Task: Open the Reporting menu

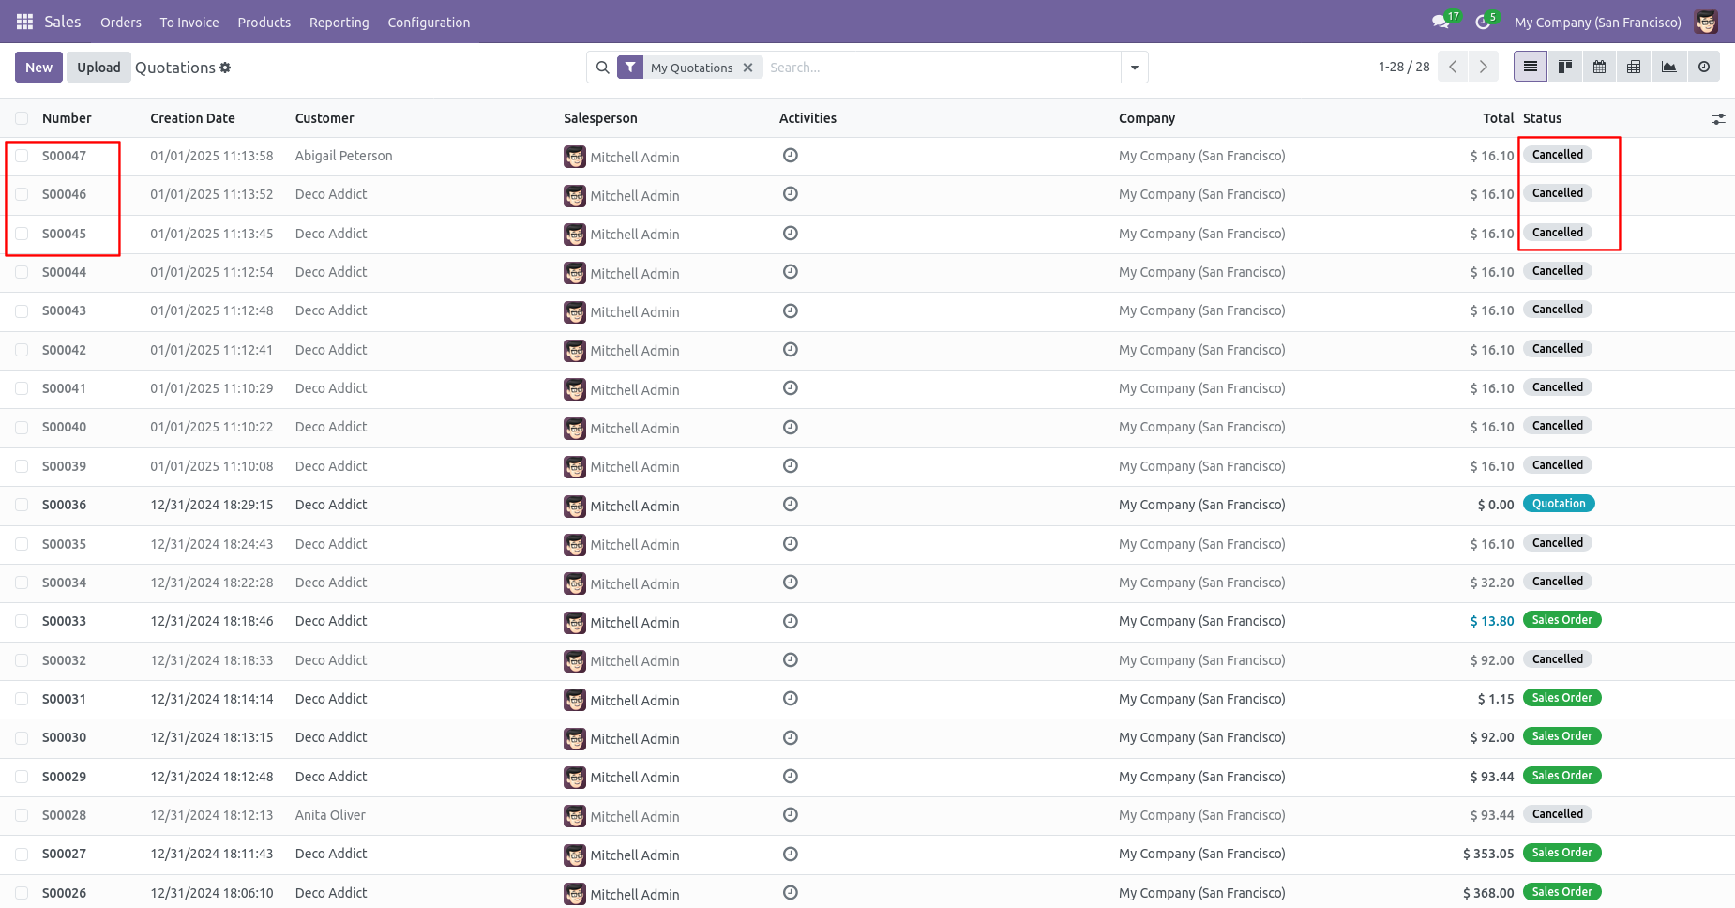Action: [x=339, y=23]
